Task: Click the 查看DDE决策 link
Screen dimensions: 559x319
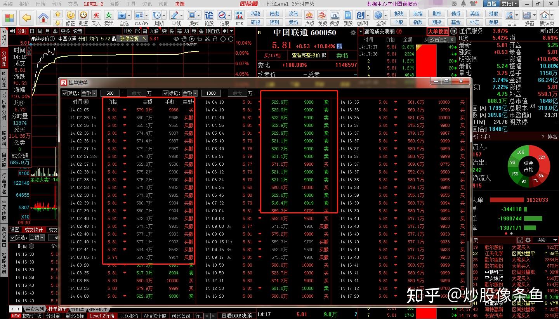Action: (236, 316)
